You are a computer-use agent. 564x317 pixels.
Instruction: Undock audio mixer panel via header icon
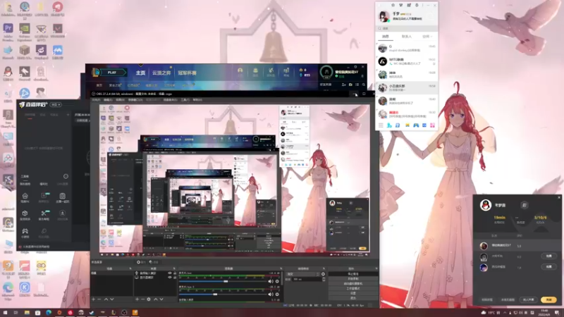(x=281, y=268)
